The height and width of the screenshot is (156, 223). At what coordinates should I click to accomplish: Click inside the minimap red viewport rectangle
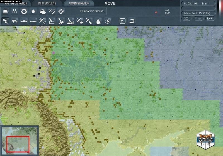pyautogui.click(x=18, y=144)
